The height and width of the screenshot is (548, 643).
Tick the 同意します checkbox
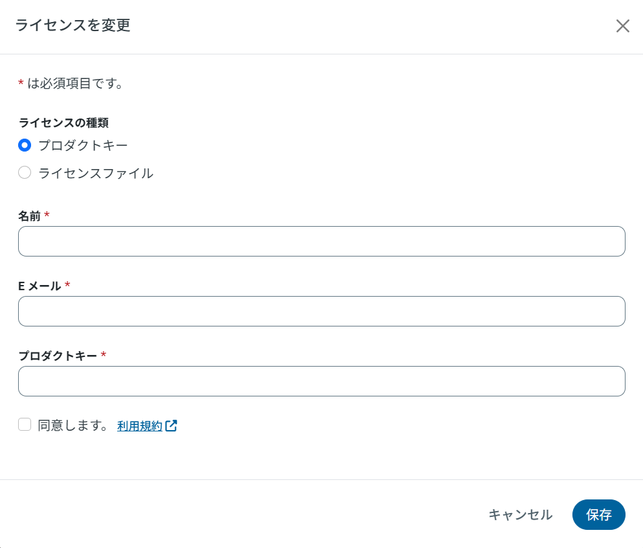coord(25,425)
